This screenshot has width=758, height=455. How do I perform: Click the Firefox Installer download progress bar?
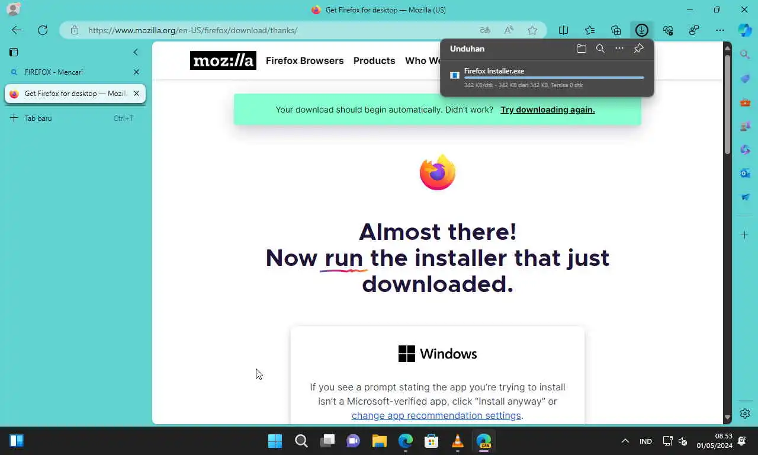554,78
